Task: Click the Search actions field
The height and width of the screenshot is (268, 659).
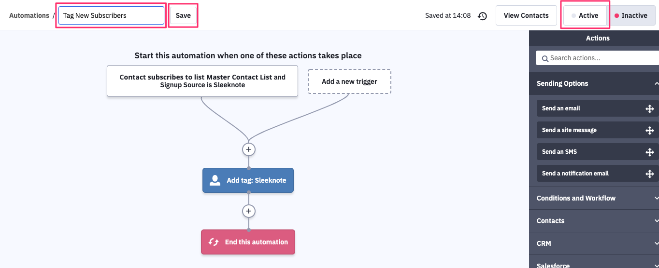Action: pyautogui.click(x=599, y=58)
